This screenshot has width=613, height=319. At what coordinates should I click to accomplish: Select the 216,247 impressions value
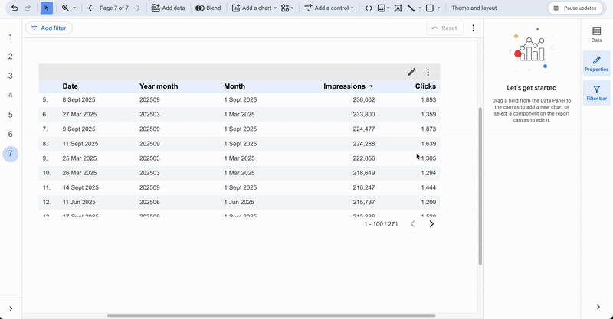363,187
